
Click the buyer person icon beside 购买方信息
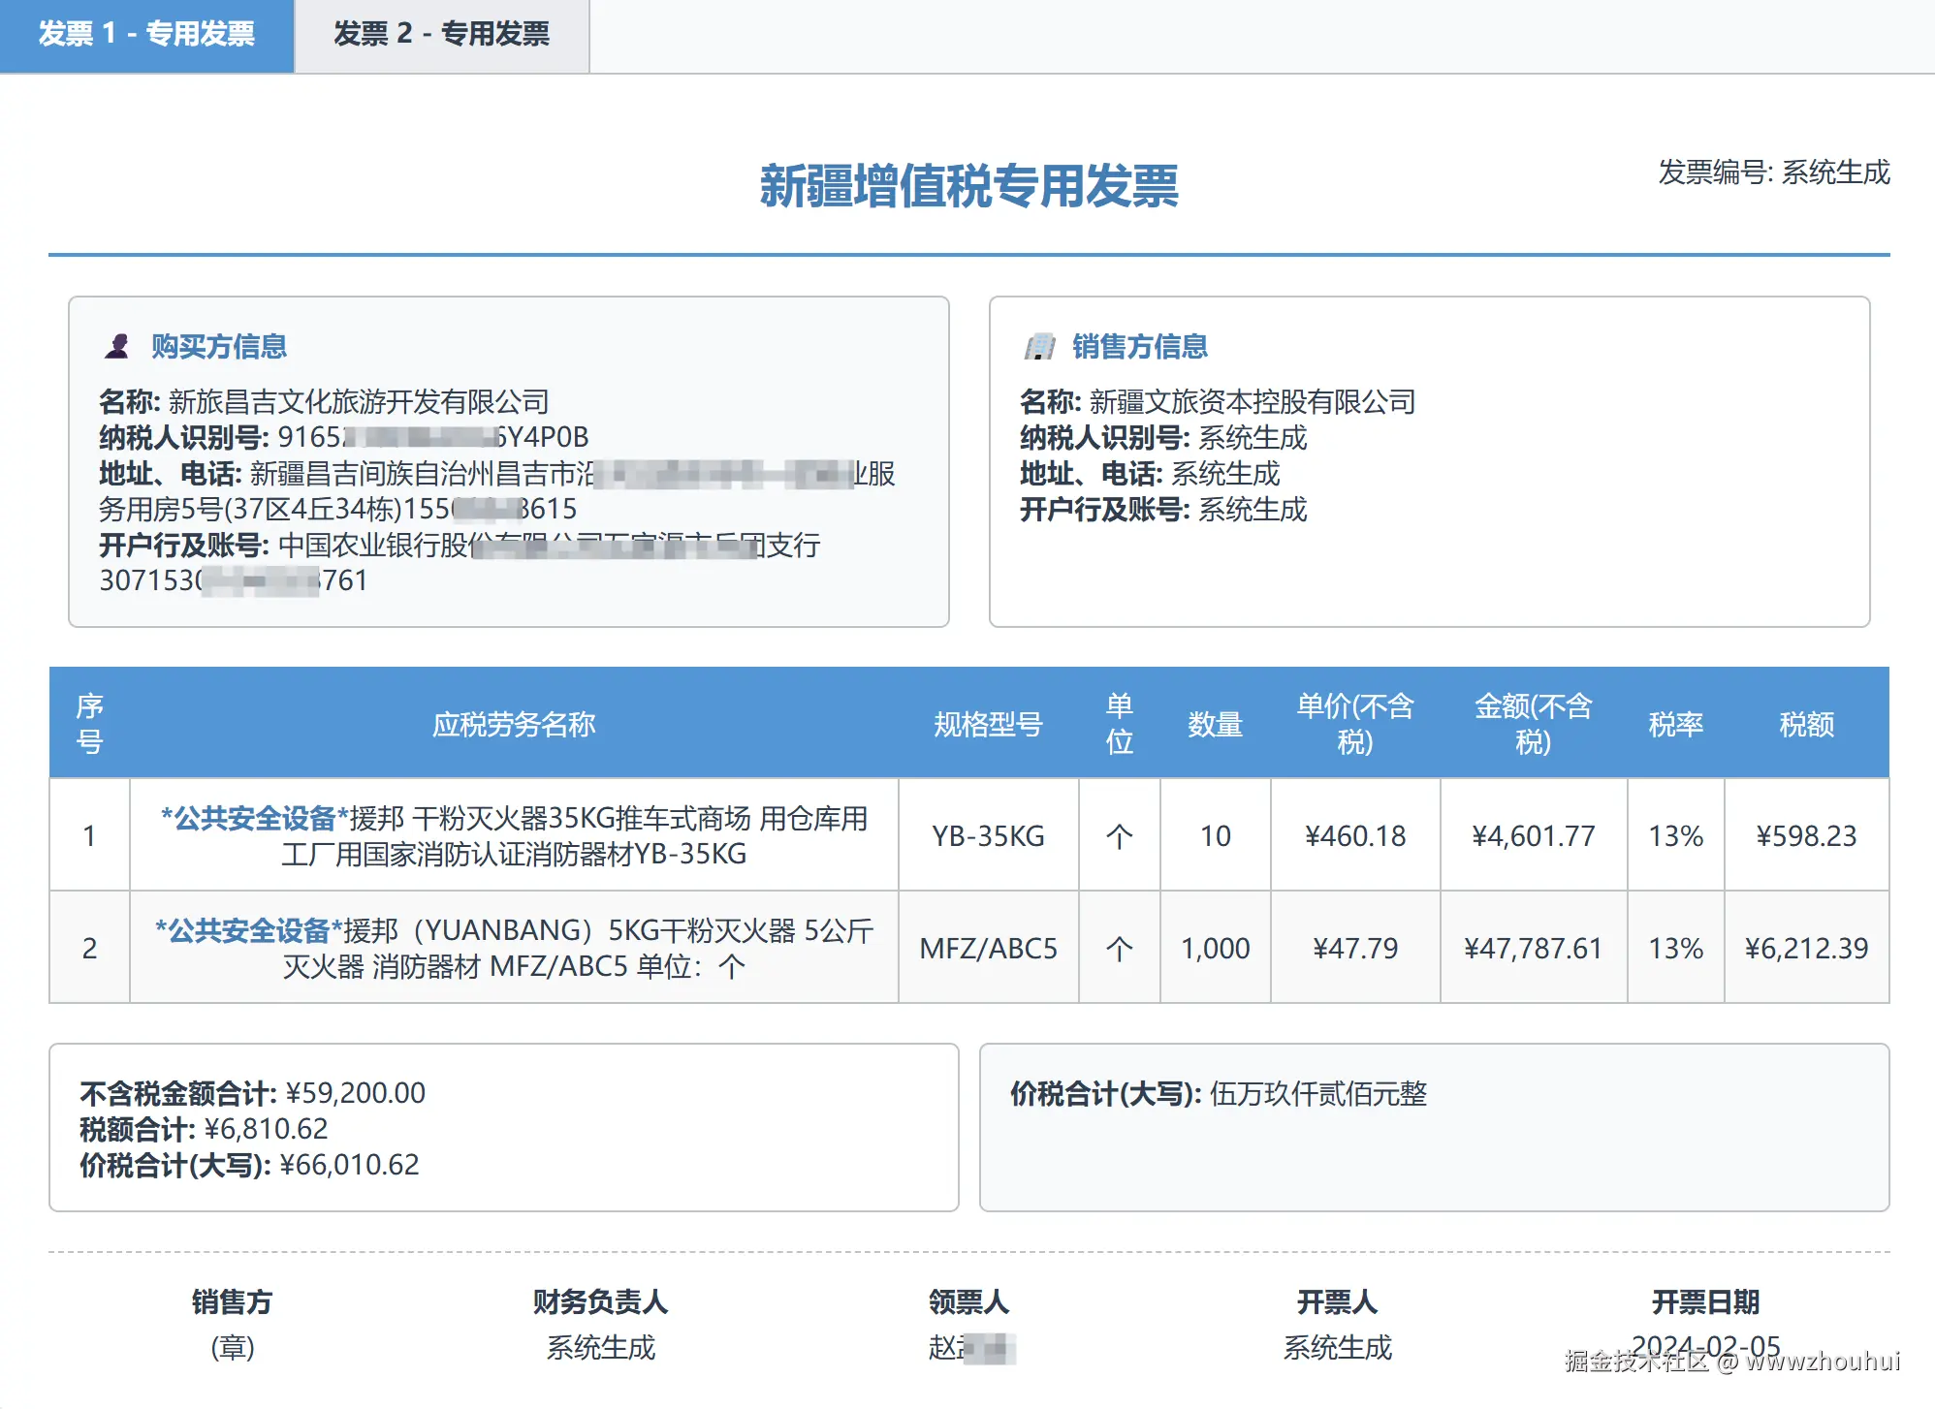117,346
